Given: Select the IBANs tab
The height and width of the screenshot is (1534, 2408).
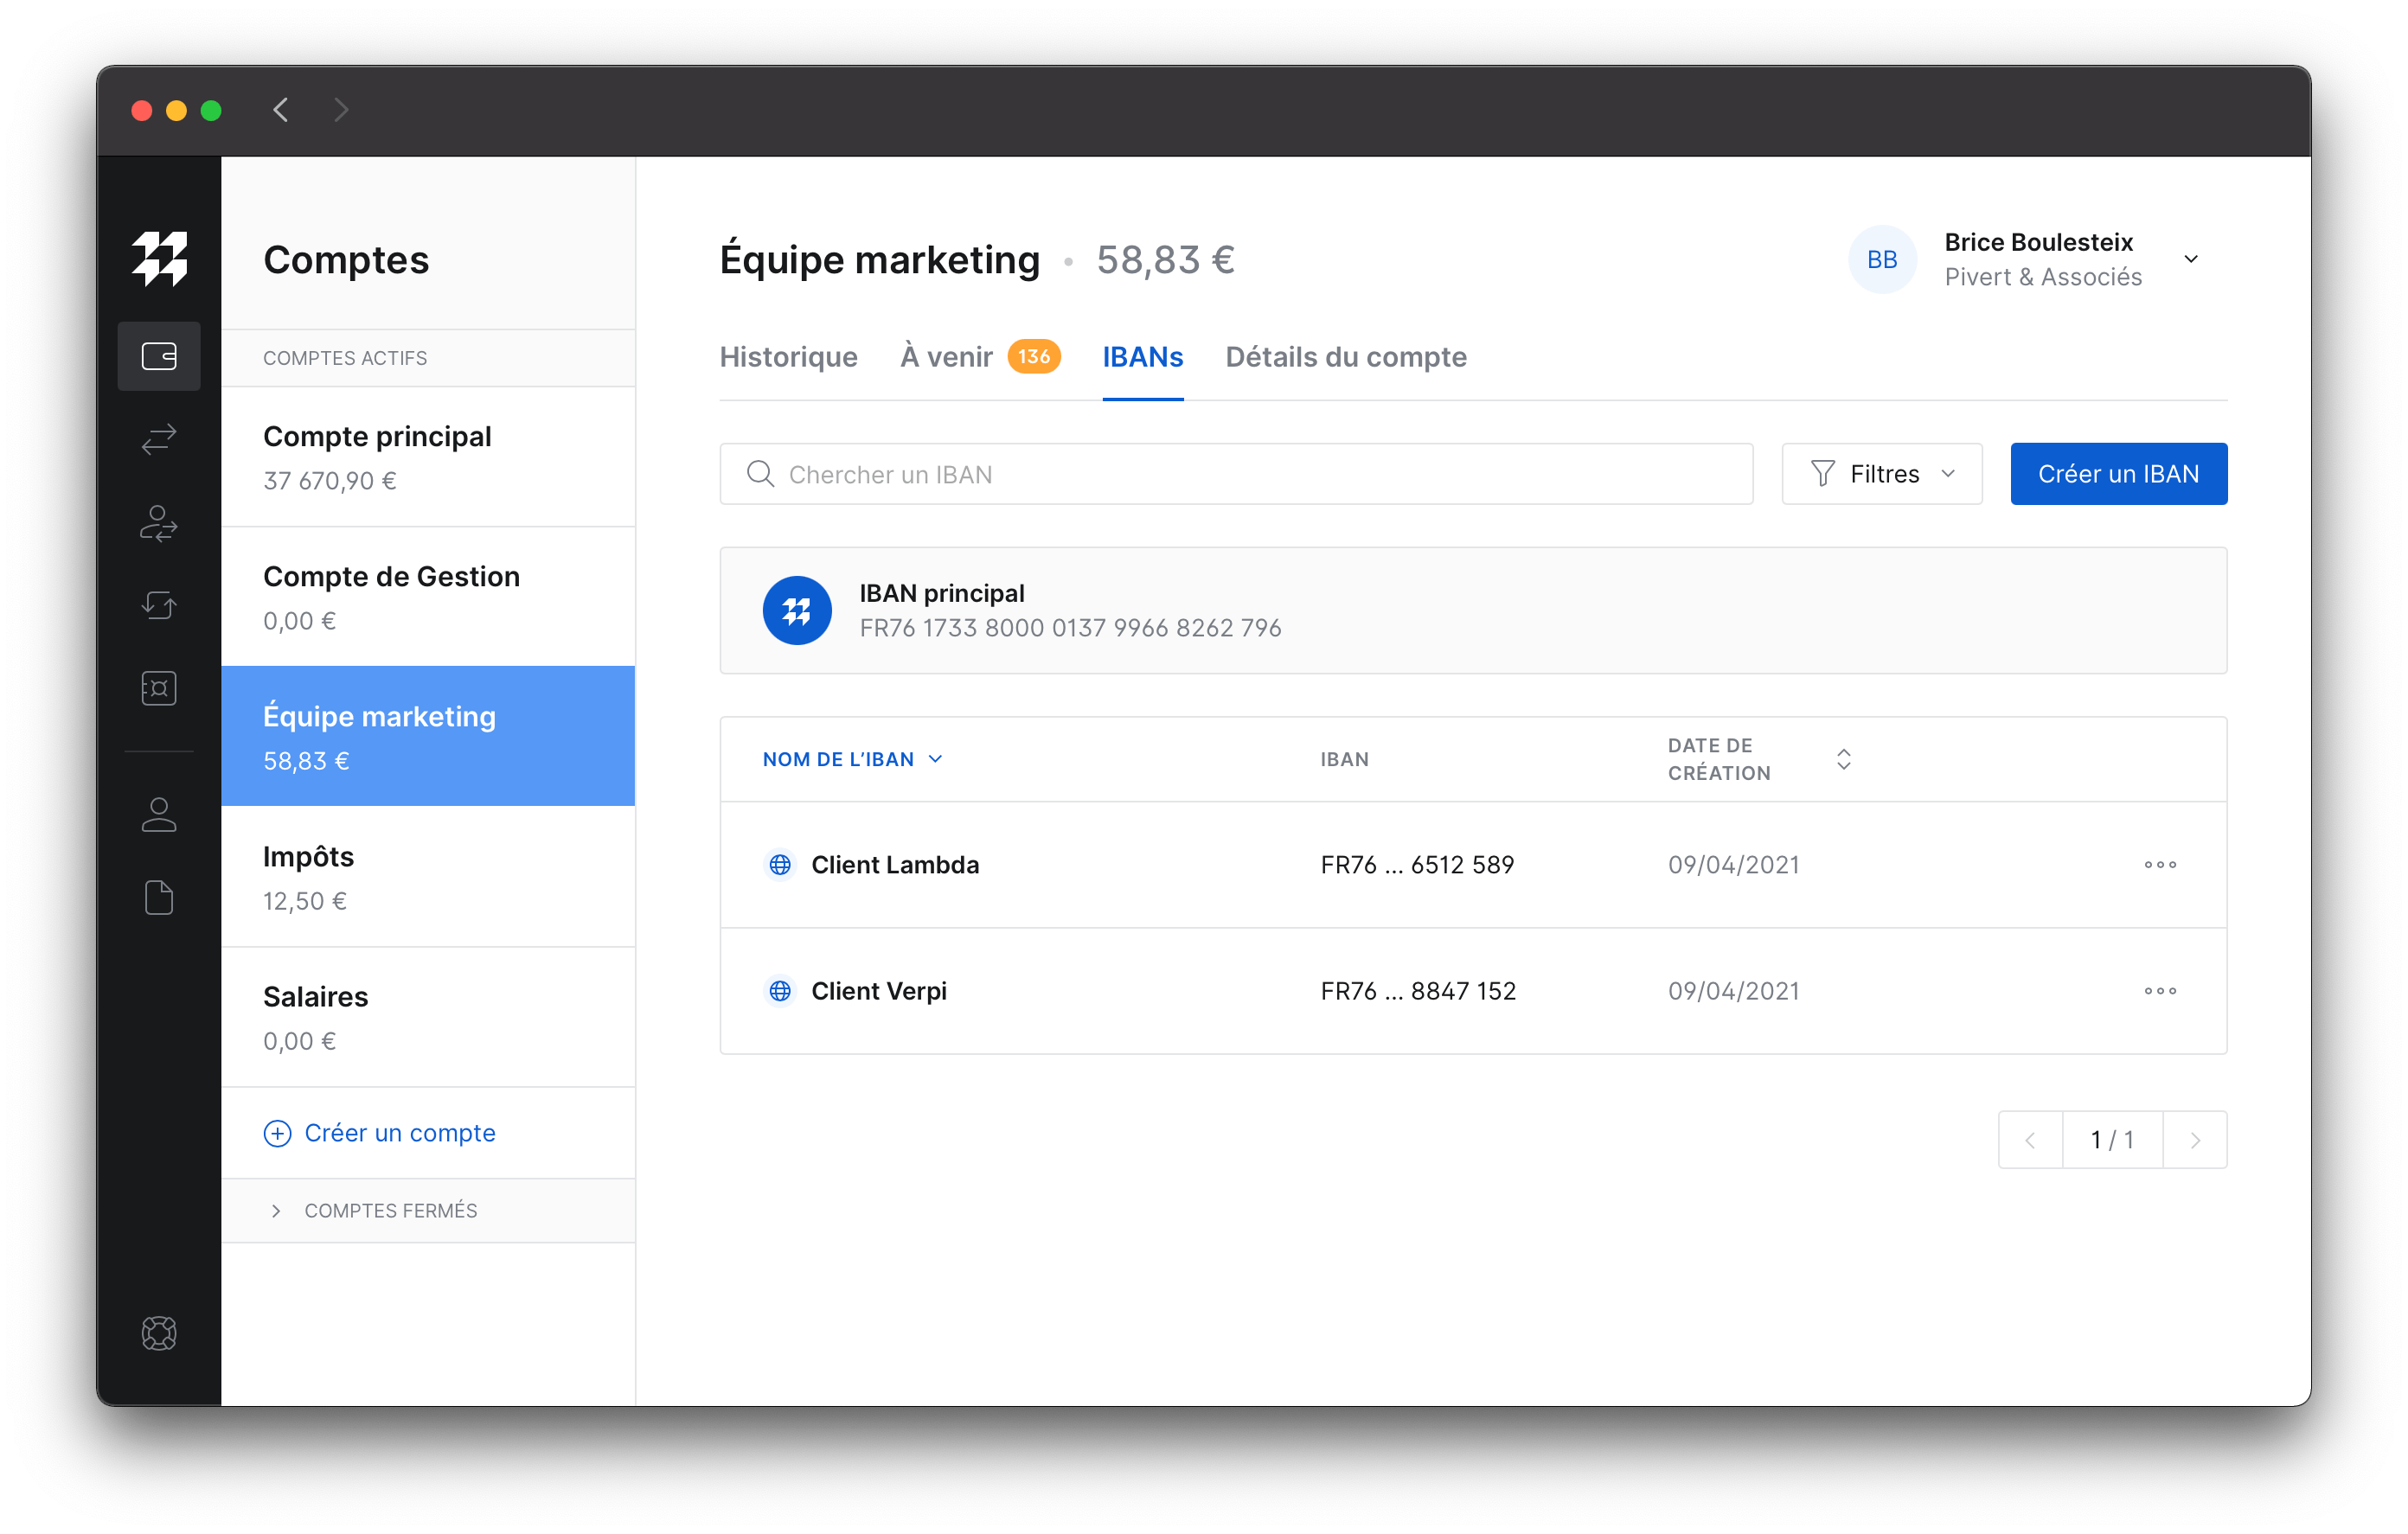Looking at the screenshot, I should [x=1142, y=357].
